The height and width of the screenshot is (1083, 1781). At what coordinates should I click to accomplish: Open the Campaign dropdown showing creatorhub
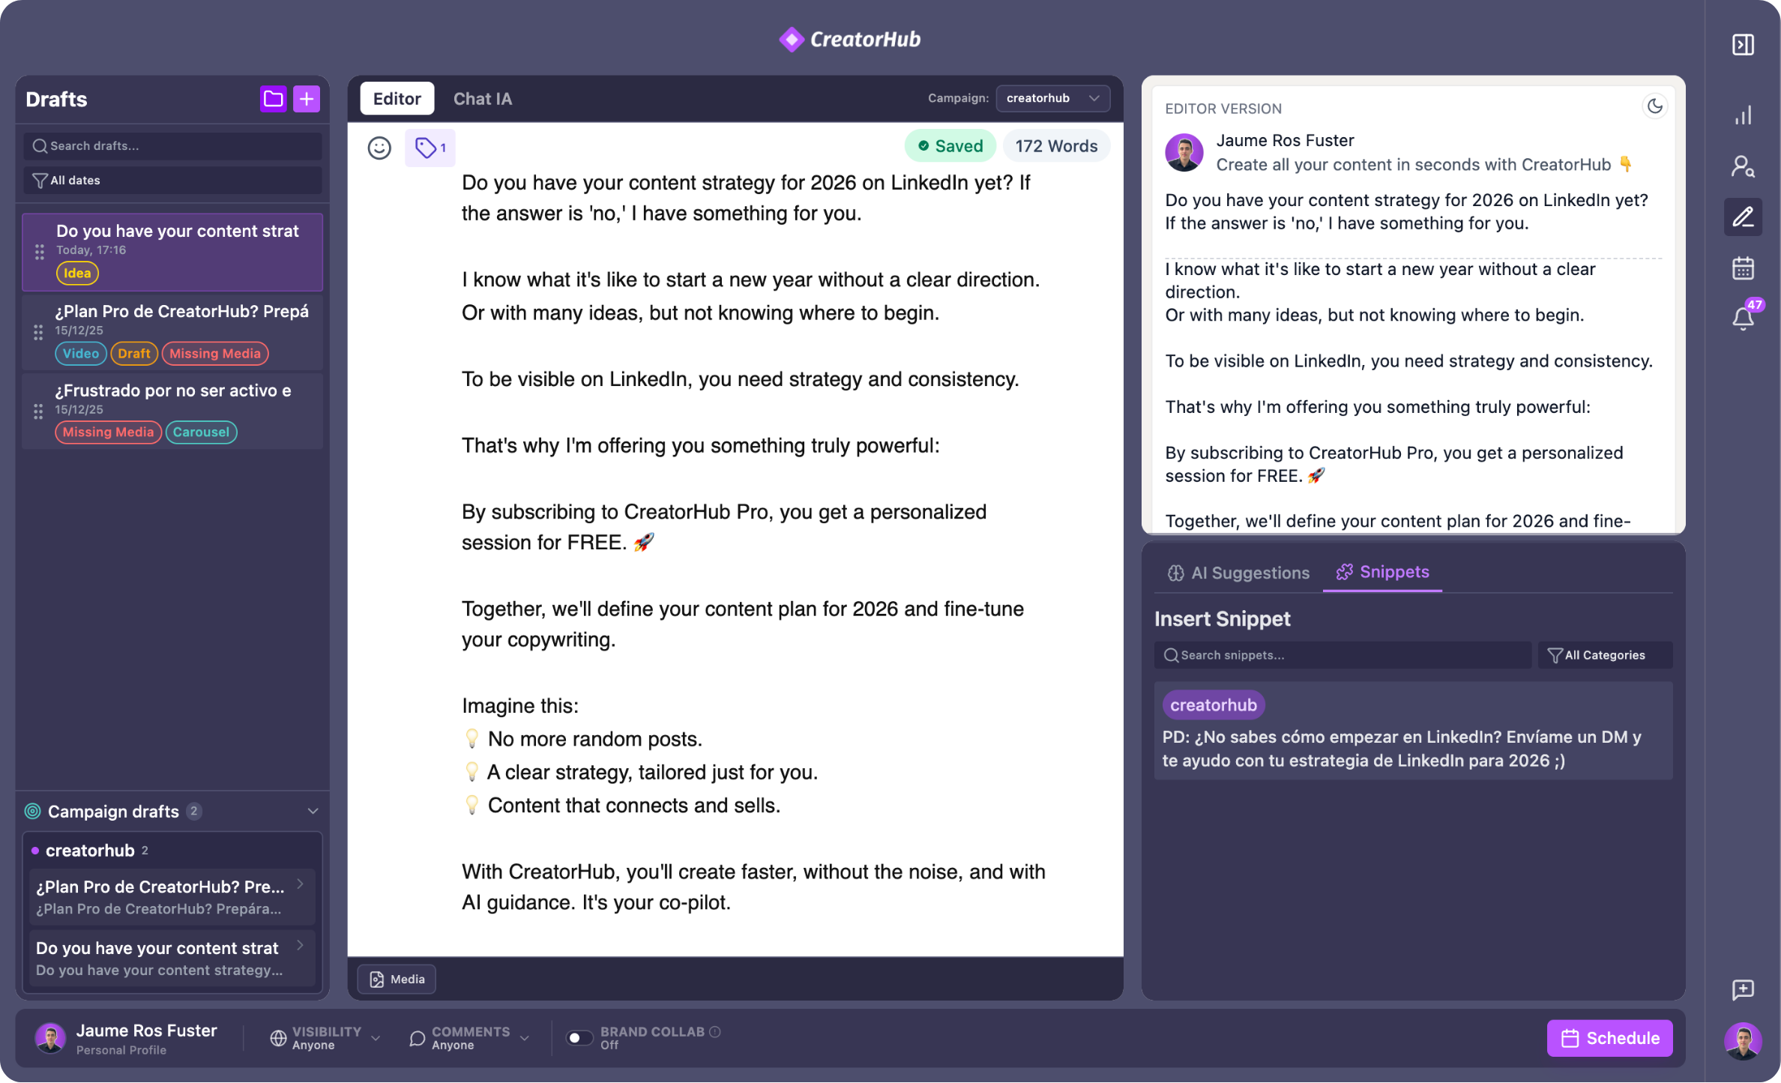1052,98
